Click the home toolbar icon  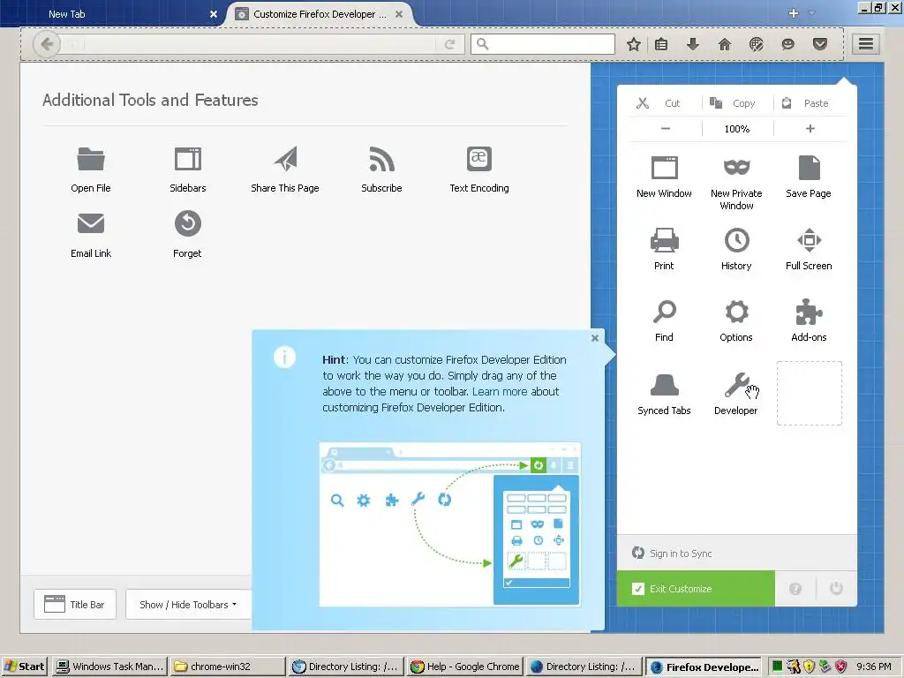[x=725, y=44]
